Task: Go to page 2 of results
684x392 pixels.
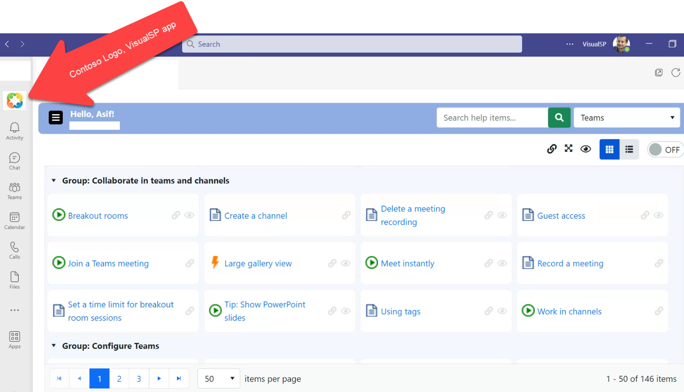Action: [119, 378]
